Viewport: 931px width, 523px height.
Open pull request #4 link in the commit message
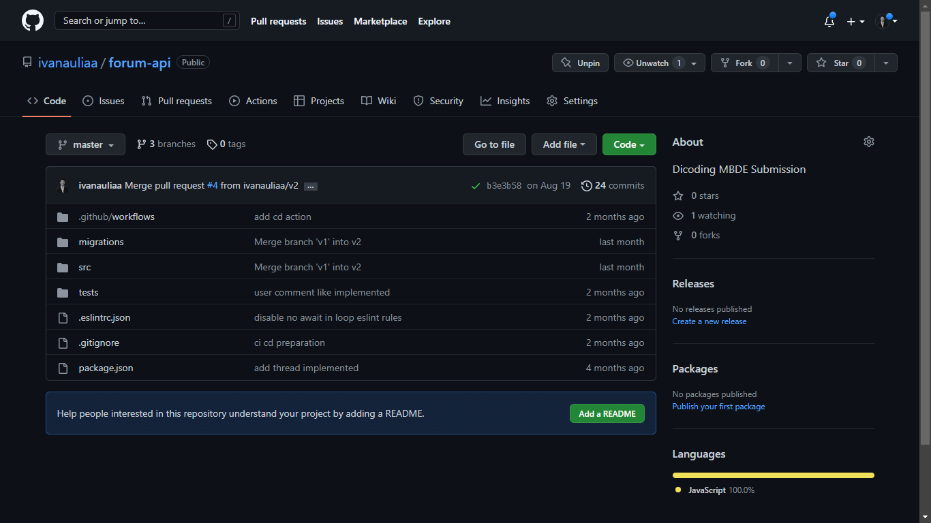pyautogui.click(x=212, y=185)
